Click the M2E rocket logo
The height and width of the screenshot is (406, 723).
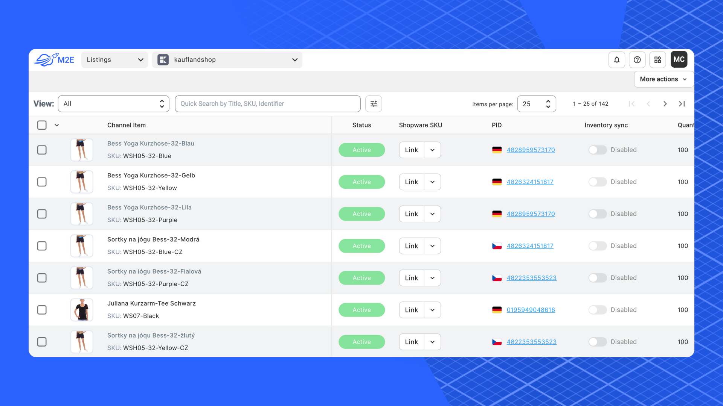[x=47, y=59]
